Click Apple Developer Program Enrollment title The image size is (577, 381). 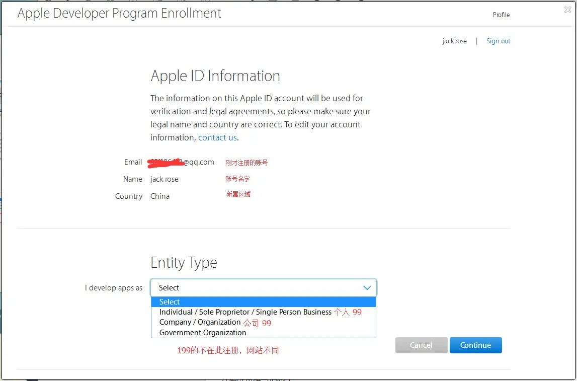(x=119, y=13)
